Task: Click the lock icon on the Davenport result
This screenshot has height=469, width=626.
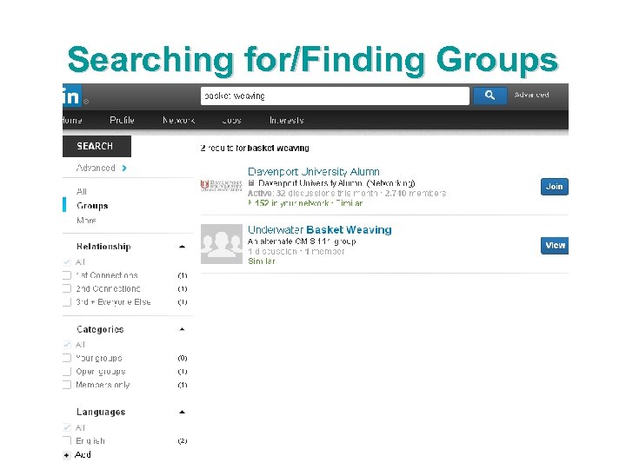Action: tap(251, 183)
